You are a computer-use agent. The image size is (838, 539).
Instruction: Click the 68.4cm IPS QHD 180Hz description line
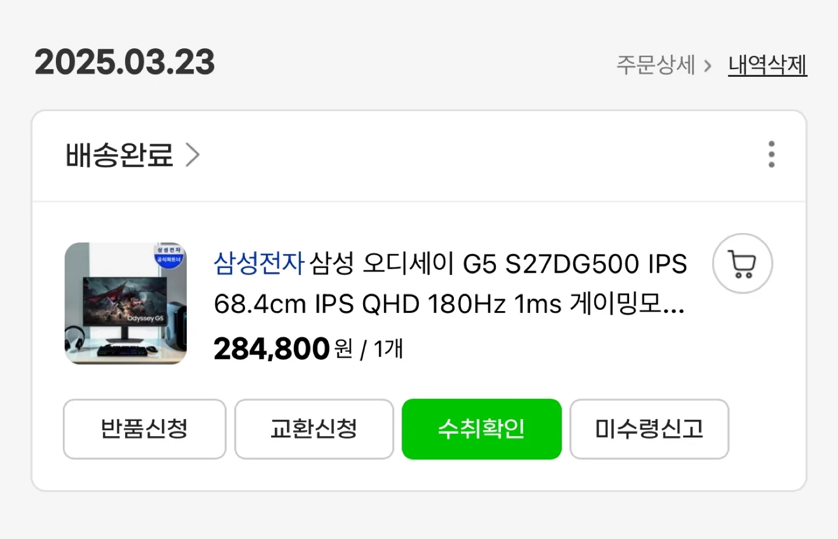pyautogui.click(x=449, y=304)
